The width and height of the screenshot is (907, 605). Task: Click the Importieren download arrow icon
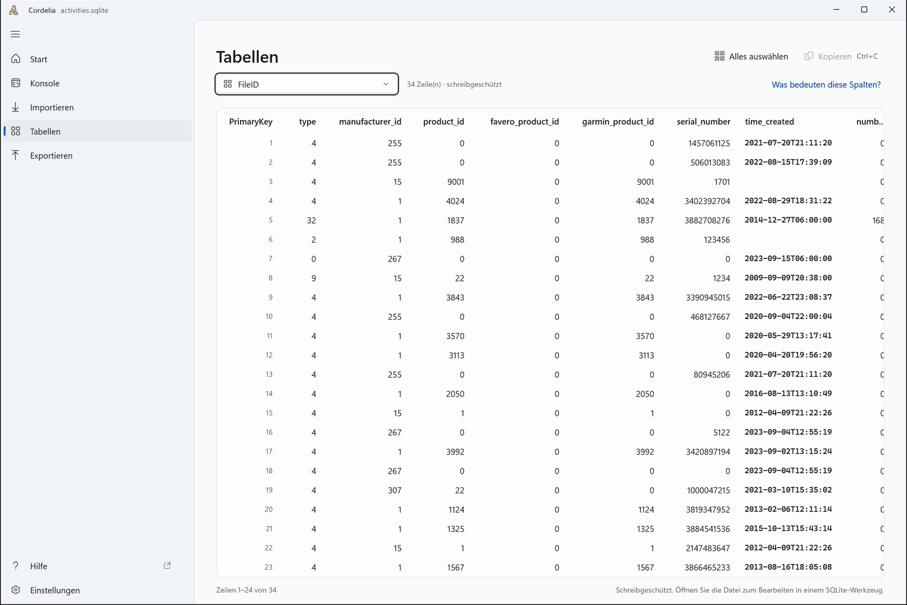pos(16,107)
